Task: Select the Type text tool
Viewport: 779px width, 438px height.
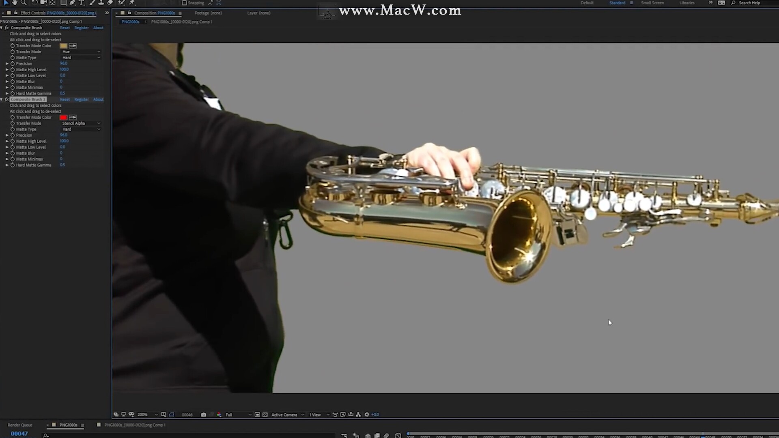Action: click(81, 2)
